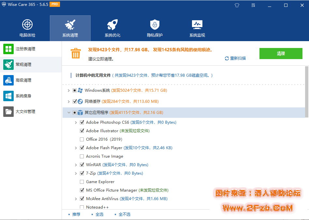This screenshot has width=309, height=220.
Task: Click the file list vertical scrollbar thumb
Action: [307, 92]
